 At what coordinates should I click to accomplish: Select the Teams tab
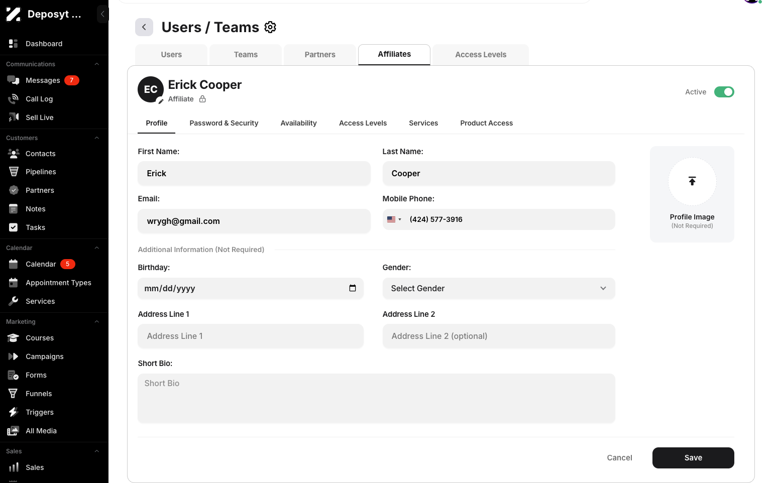click(x=246, y=55)
